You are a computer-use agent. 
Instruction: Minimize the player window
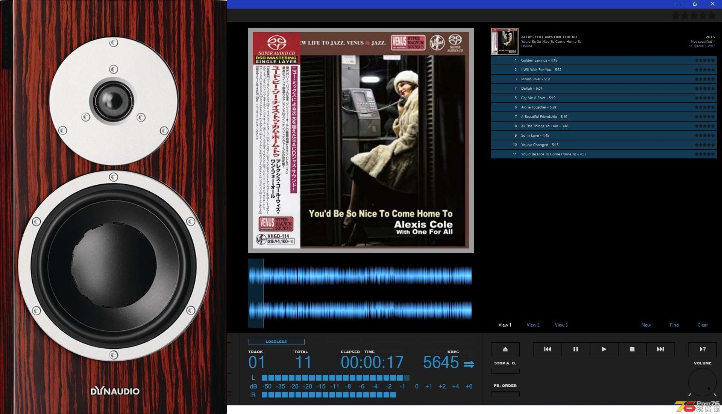point(678,4)
